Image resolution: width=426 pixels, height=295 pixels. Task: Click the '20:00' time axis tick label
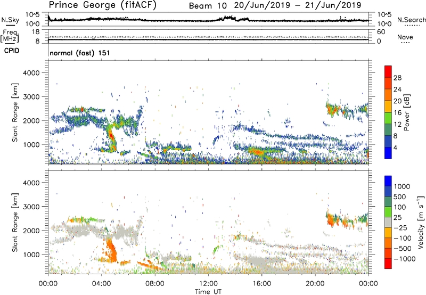click(x=315, y=284)
